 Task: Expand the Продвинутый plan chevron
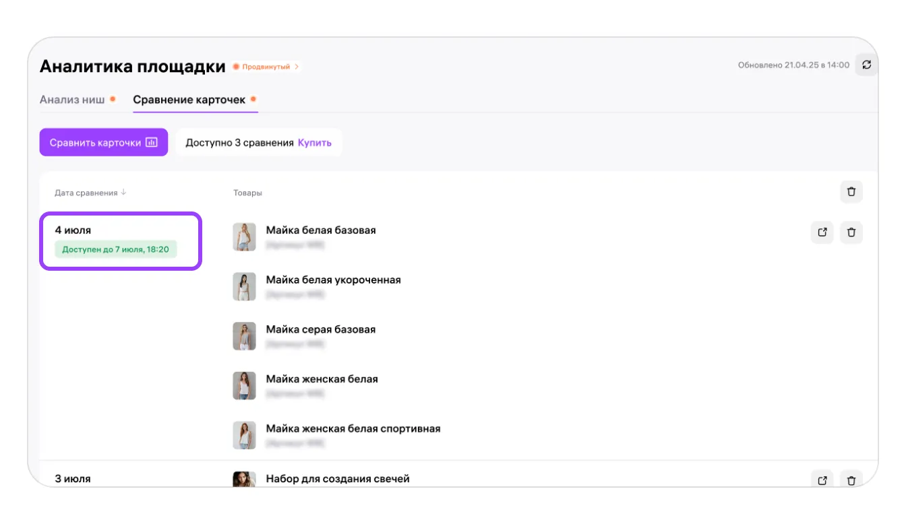click(x=297, y=67)
